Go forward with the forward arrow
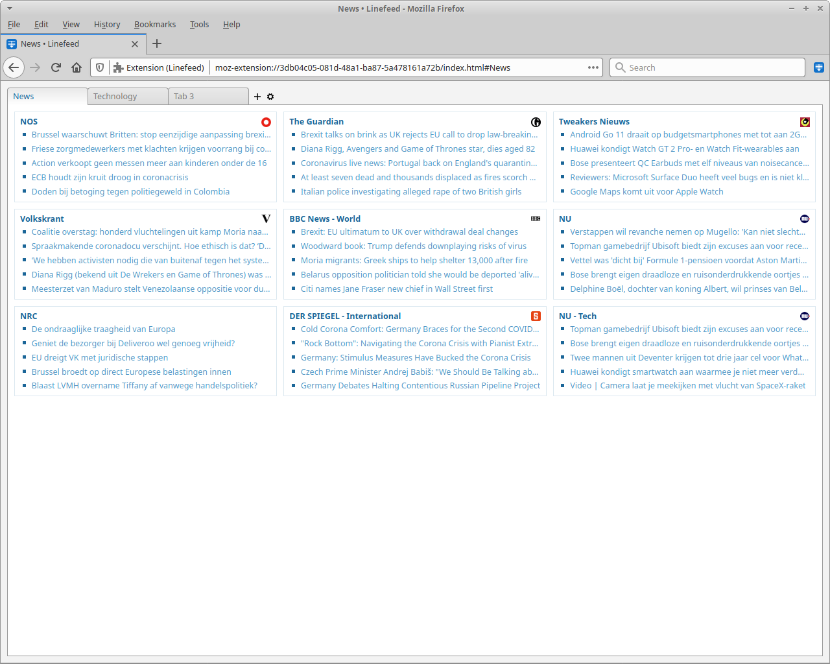830x664 pixels. 35,67
